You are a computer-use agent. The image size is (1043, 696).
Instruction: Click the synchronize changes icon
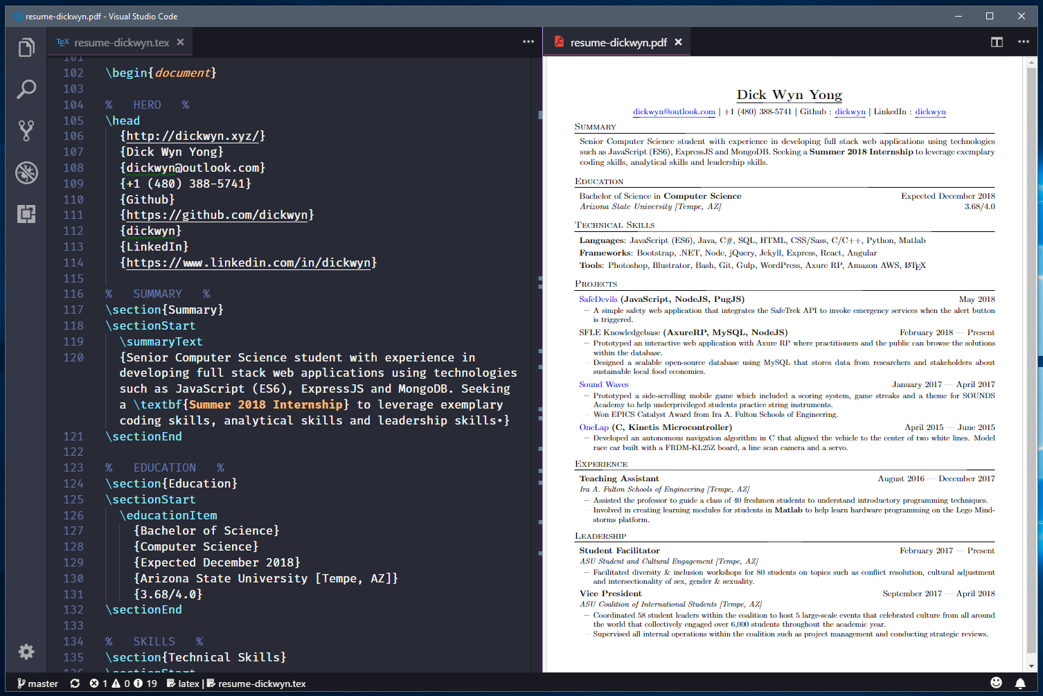pos(75,684)
